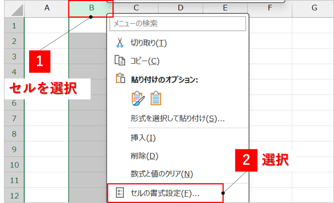Open 形式を選択して貼り付け(S)… menu entry

pos(178,118)
